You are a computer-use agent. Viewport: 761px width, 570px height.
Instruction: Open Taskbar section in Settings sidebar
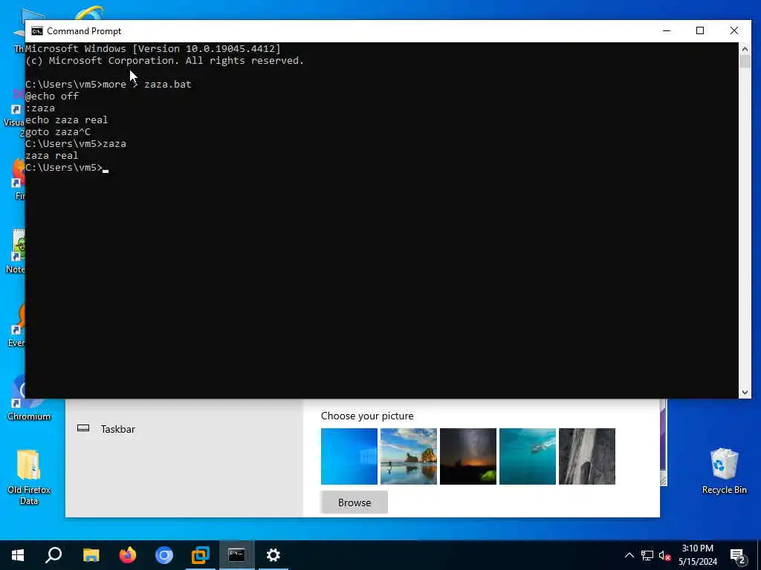pos(118,429)
